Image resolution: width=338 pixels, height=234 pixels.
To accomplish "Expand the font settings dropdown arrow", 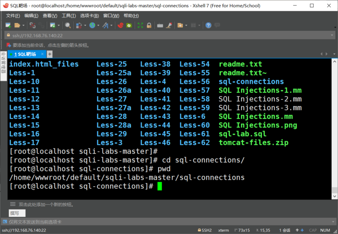I will click(111, 25).
